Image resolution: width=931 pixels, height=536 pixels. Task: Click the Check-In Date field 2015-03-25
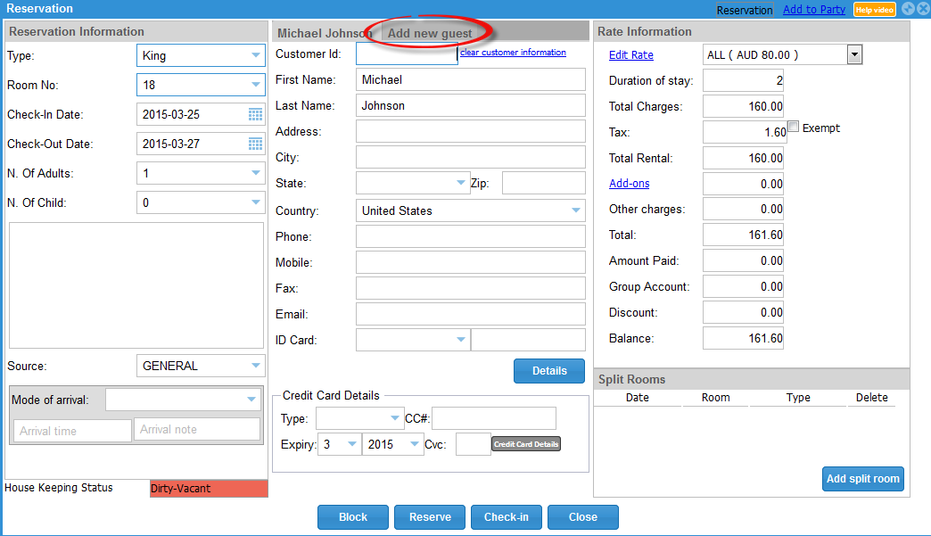[x=201, y=114]
